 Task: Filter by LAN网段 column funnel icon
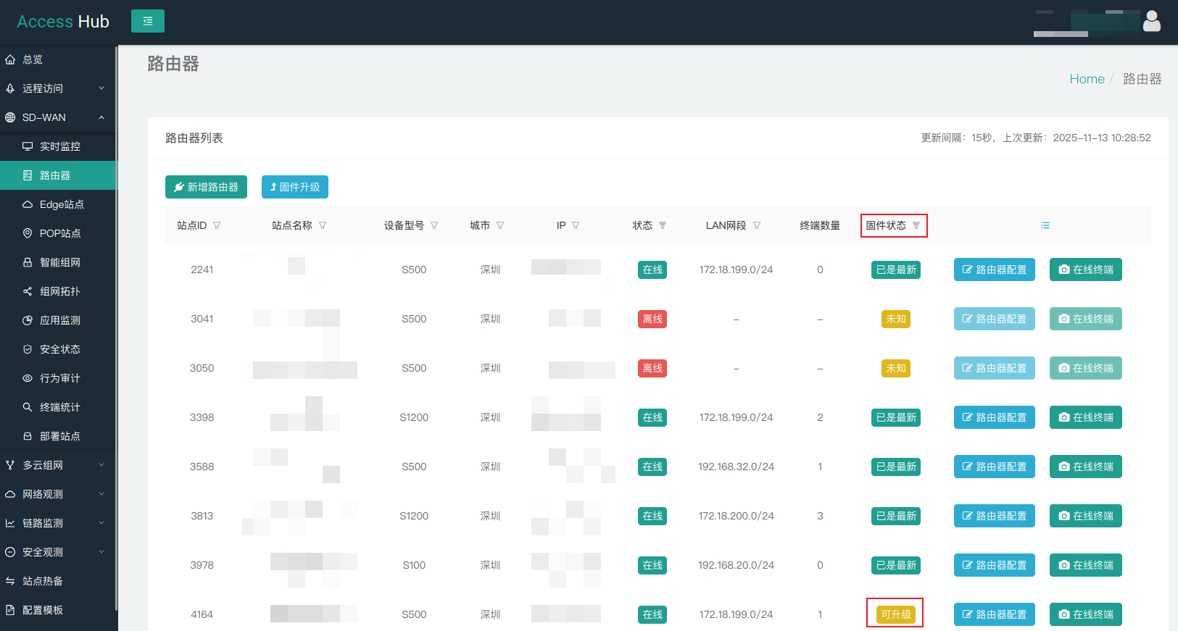coord(757,225)
